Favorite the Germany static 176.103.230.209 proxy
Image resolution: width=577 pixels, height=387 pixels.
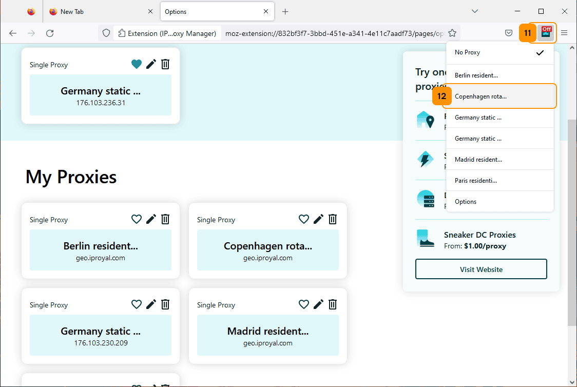pos(137,304)
